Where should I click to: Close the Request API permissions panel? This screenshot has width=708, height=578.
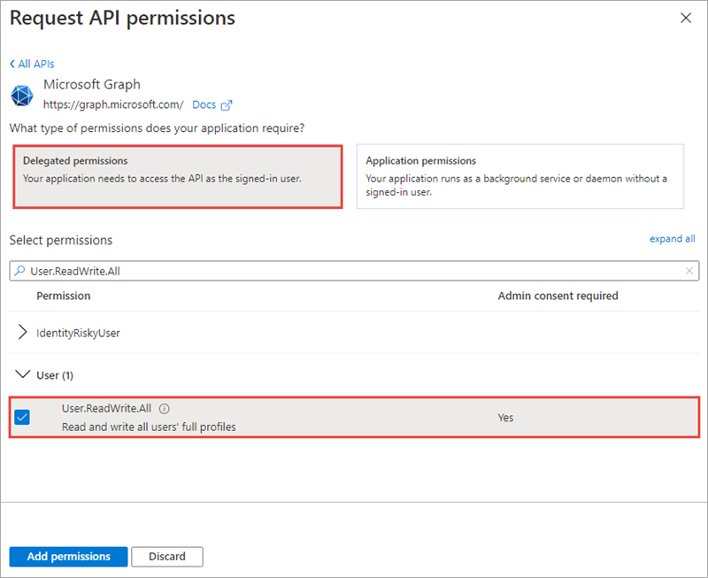[685, 18]
